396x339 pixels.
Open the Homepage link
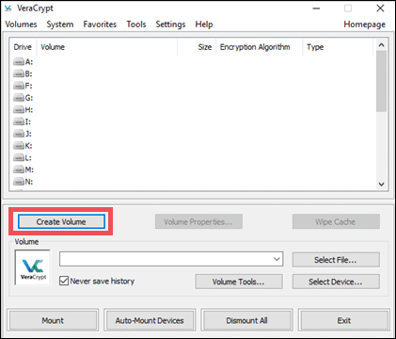tap(364, 24)
